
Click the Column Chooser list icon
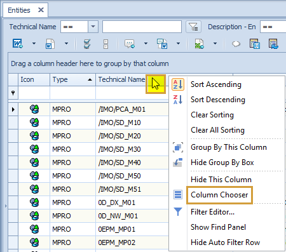(x=178, y=195)
